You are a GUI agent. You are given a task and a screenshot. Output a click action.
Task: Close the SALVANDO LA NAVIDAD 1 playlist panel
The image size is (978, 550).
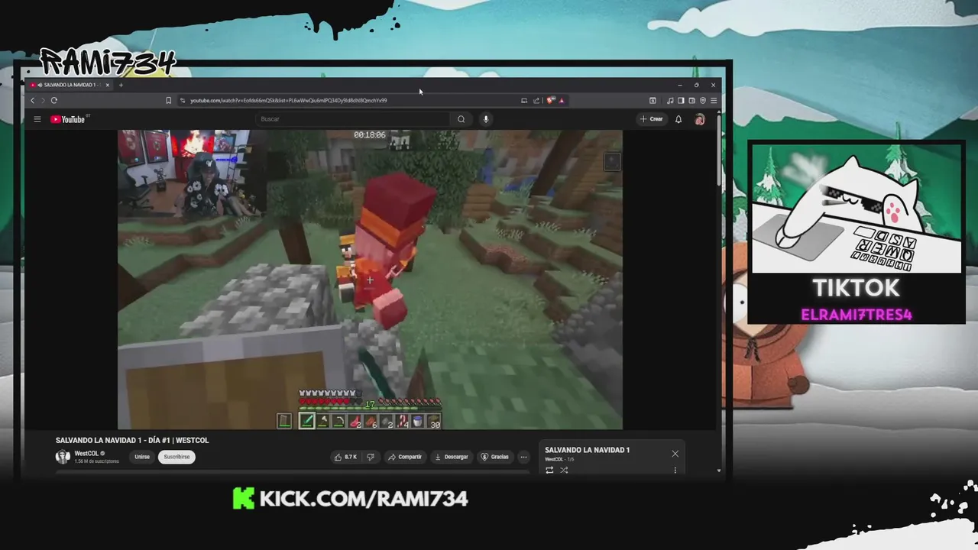pos(675,454)
